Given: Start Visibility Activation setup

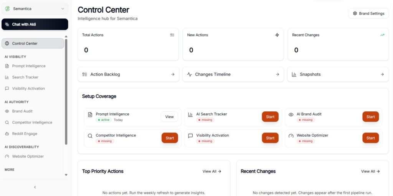Looking at the screenshot, I should (x=270, y=138).
